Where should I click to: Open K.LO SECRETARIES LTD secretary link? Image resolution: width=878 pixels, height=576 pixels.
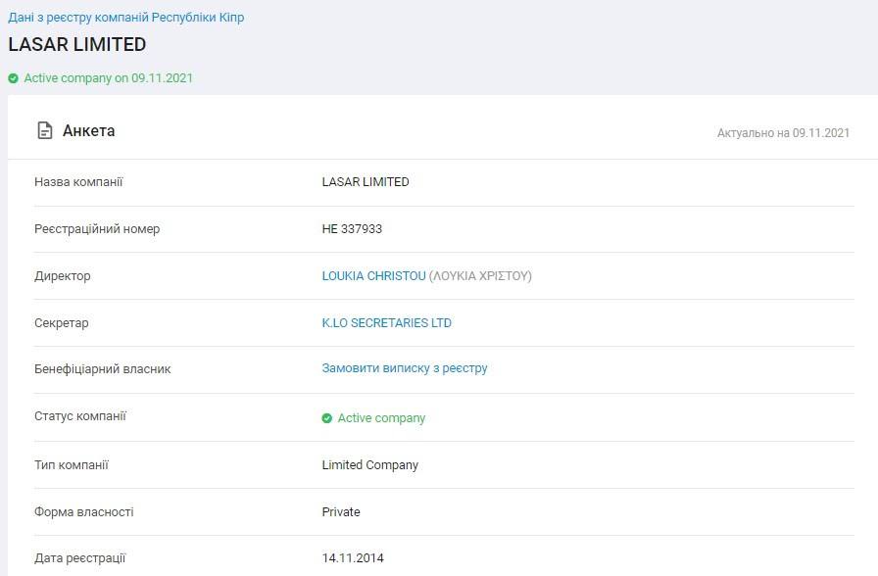coord(386,323)
